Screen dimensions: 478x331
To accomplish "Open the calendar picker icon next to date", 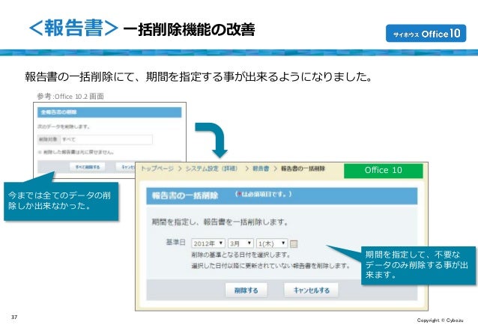I will [294, 243].
